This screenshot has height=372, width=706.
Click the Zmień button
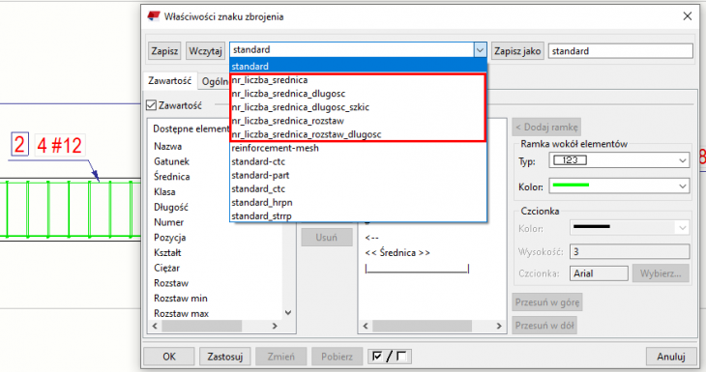(281, 357)
